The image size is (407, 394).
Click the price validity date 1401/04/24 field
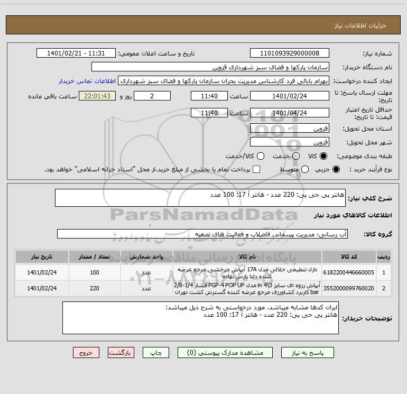click(290, 113)
